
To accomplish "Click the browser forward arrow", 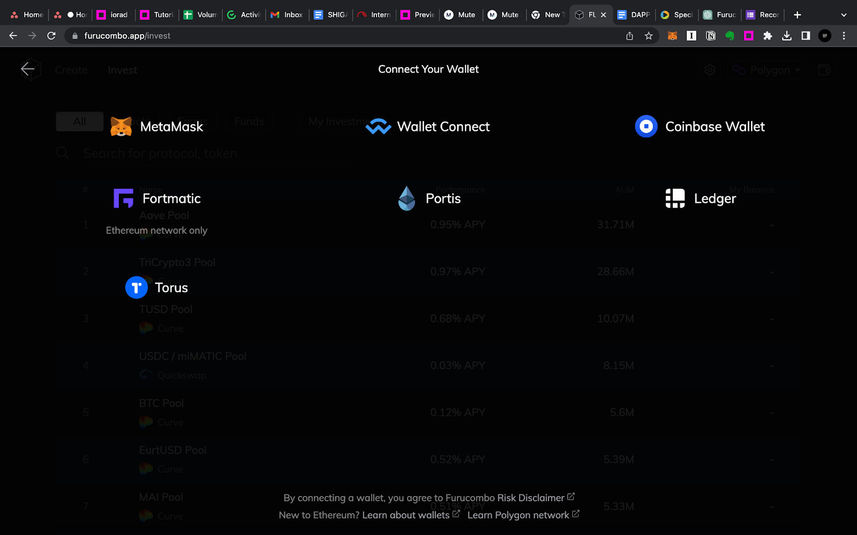I will click(x=32, y=36).
